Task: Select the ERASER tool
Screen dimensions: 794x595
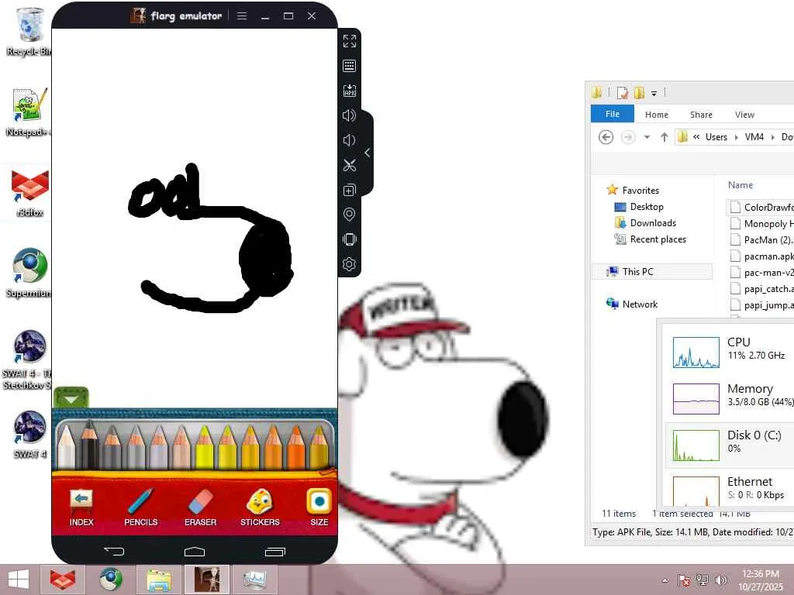Action: [x=201, y=507]
